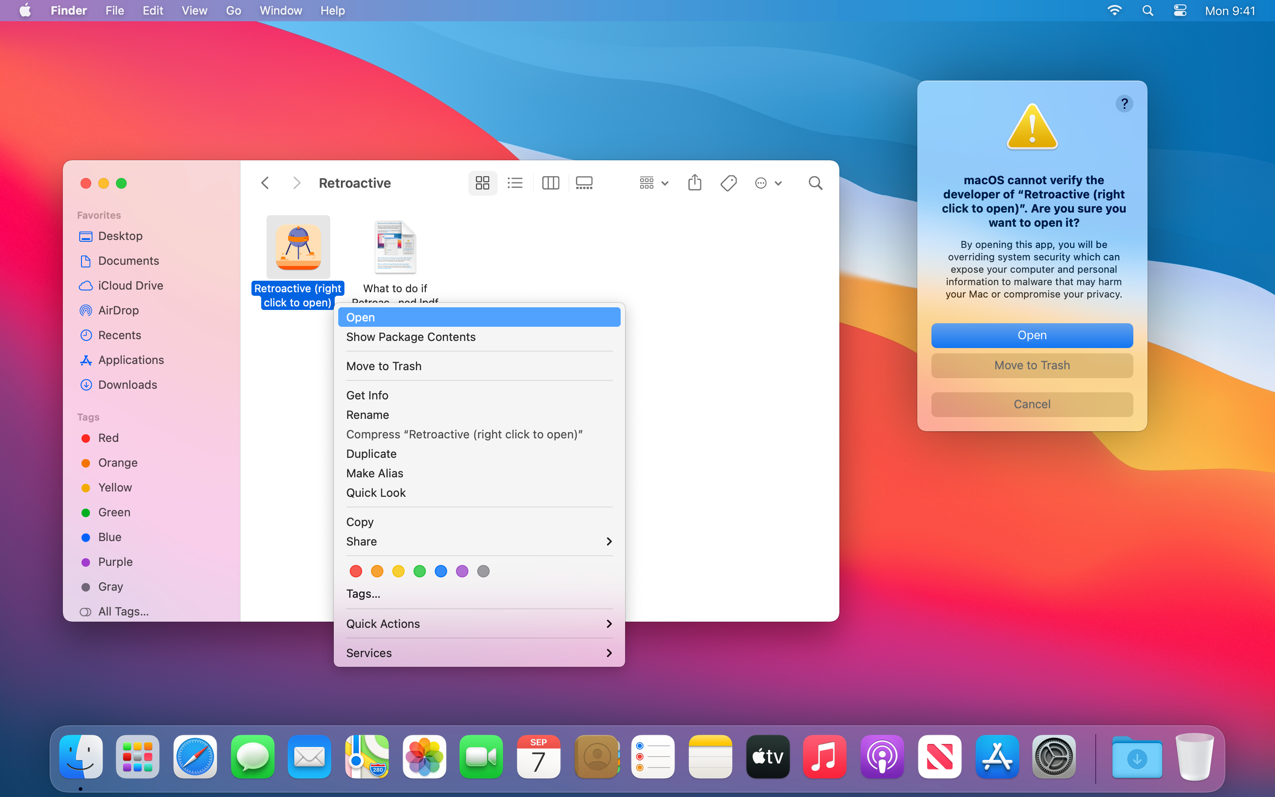
Task: Click the search icon in Finder toolbar
Action: point(815,183)
